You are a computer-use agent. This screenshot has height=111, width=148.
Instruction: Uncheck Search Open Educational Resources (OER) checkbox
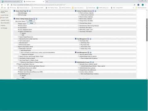18,72
